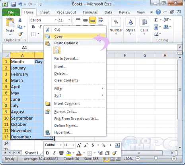Click the ribbon Copy icon under scissors
The width and height of the screenshot is (185, 165).
click(20, 27)
